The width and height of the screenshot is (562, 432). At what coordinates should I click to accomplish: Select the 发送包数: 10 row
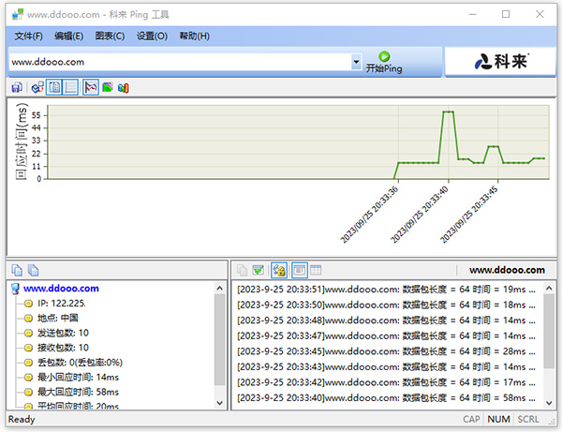pyautogui.click(x=63, y=333)
